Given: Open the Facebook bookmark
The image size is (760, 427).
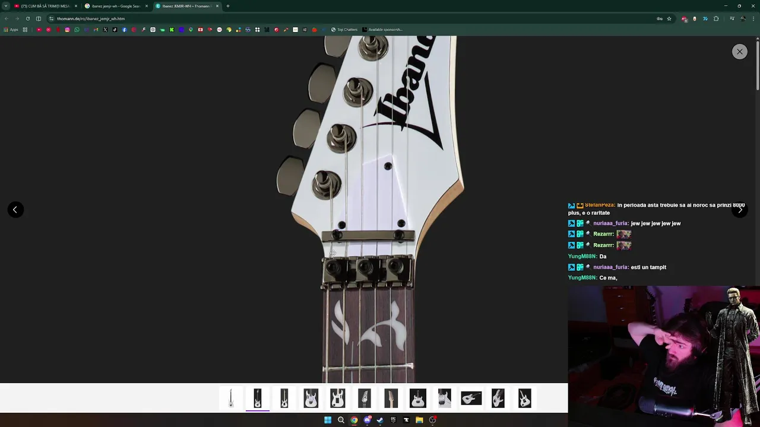Looking at the screenshot, I should (124, 30).
